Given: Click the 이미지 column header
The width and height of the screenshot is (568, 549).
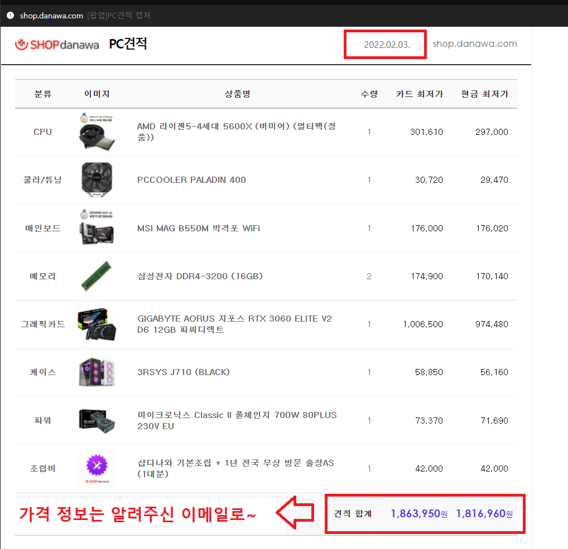Looking at the screenshot, I should 97,94.
